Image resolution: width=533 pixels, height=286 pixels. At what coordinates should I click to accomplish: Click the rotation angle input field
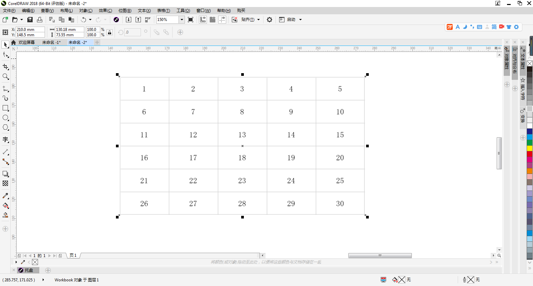click(133, 32)
